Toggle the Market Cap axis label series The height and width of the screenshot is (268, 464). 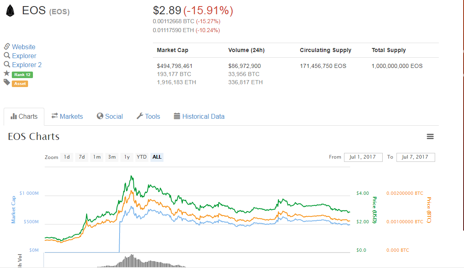coord(13,210)
